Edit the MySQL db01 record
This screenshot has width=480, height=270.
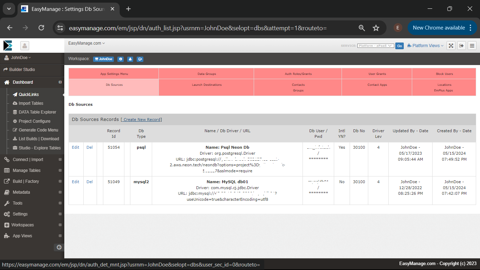(x=76, y=182)
